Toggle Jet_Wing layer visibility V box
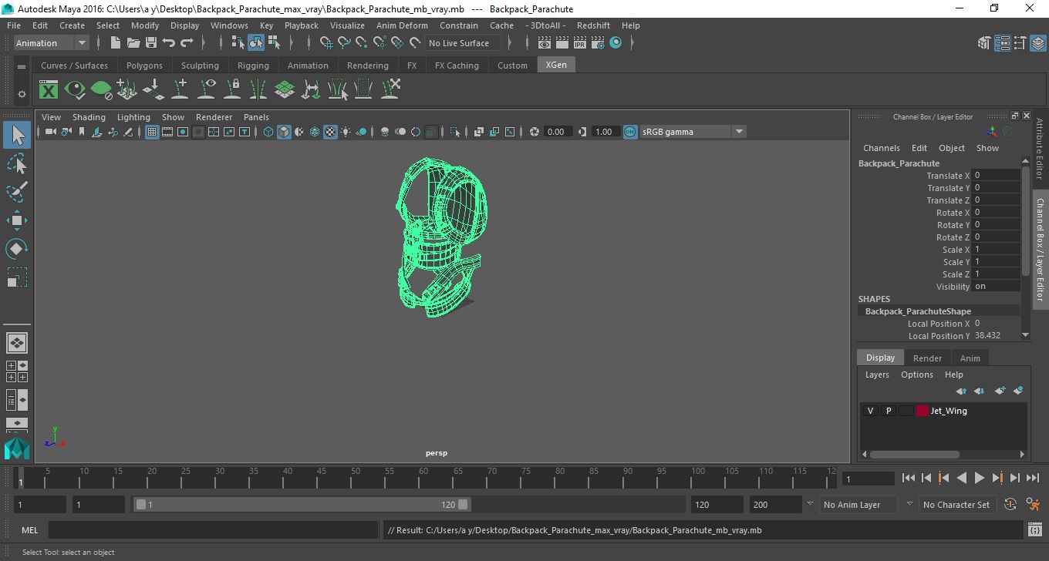The height and width of the screenshot is (561, 1049). click(870, 411)
